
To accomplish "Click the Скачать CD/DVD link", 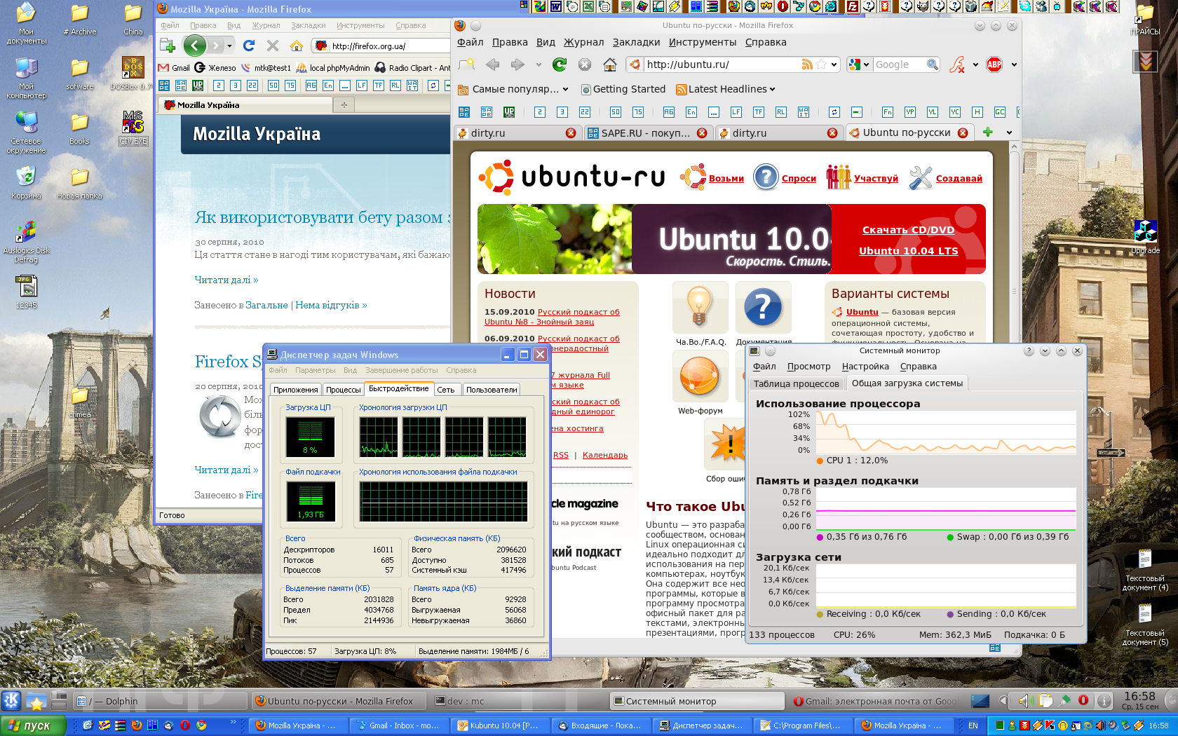I will coord(908,230).
